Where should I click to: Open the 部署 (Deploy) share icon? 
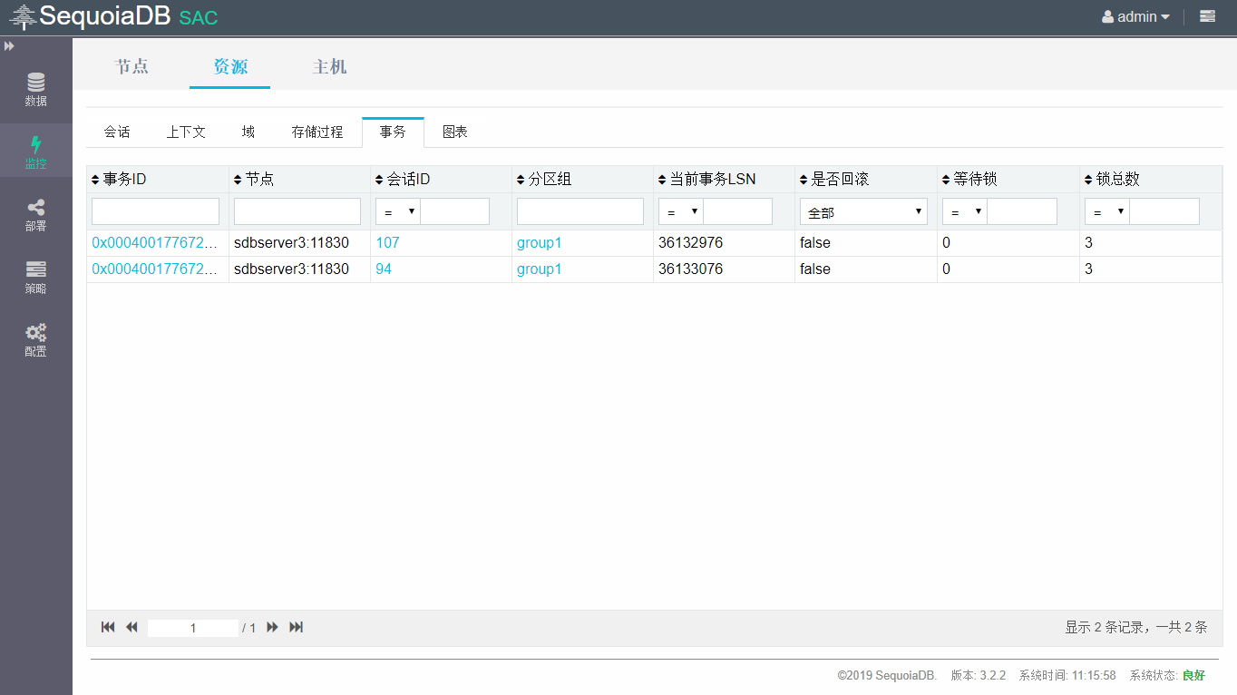tap(35, 215)
